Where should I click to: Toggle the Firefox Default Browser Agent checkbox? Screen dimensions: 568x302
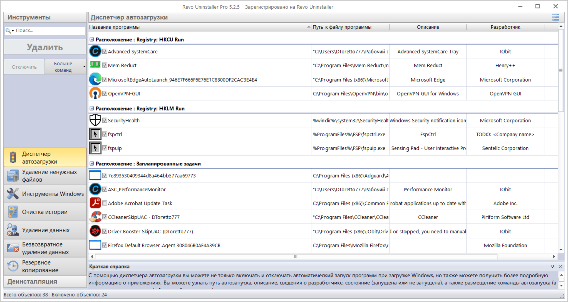105,245
